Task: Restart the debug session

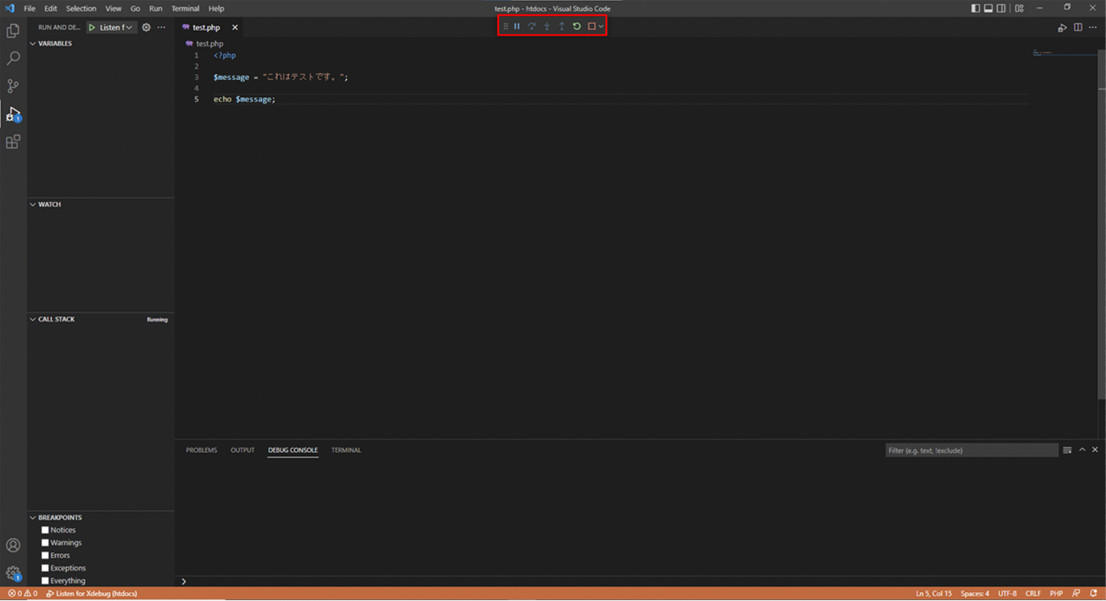Action: (x=577, y=26)
